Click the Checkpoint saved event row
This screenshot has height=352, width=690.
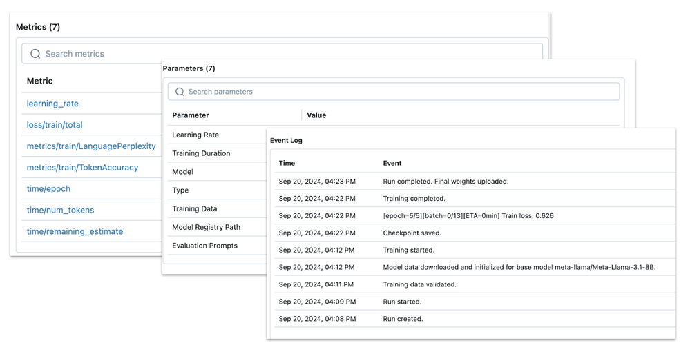pyautogui.click(x=412, y=233)
